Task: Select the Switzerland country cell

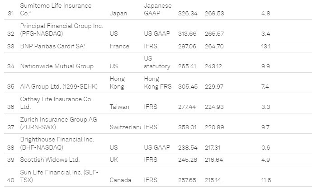Action: click(125, 127)
